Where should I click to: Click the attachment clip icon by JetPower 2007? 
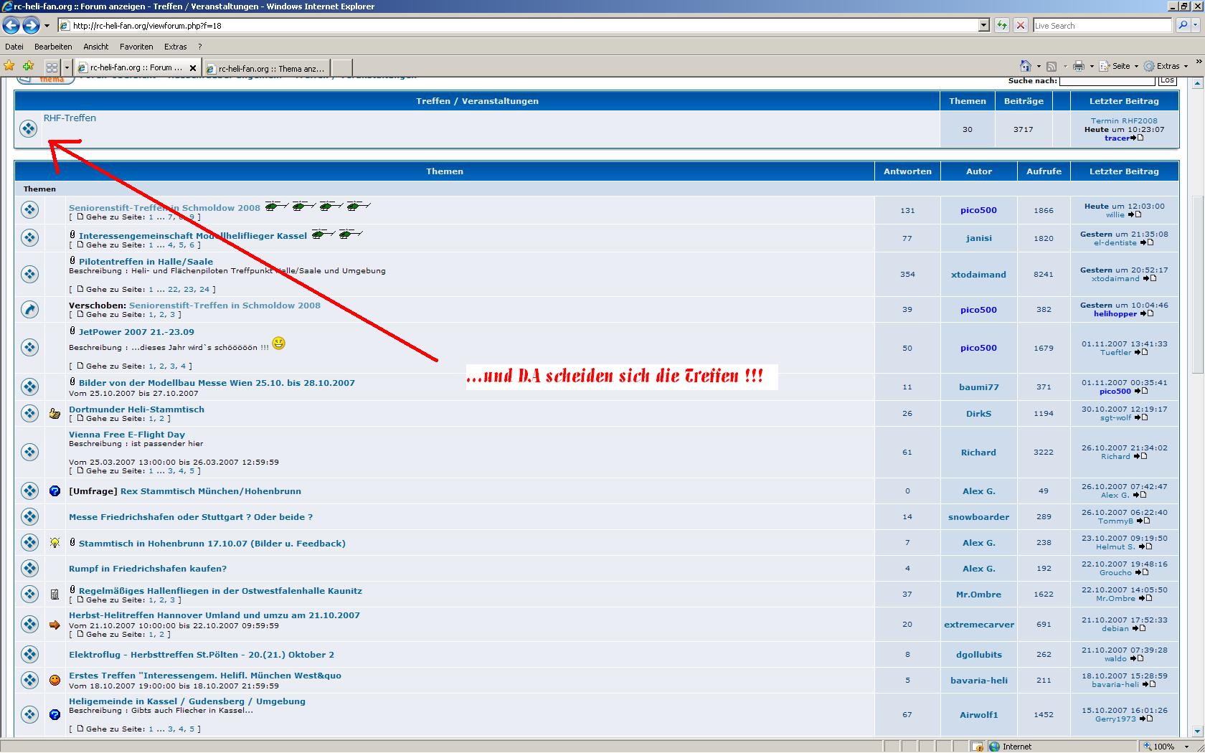(72, 331)
